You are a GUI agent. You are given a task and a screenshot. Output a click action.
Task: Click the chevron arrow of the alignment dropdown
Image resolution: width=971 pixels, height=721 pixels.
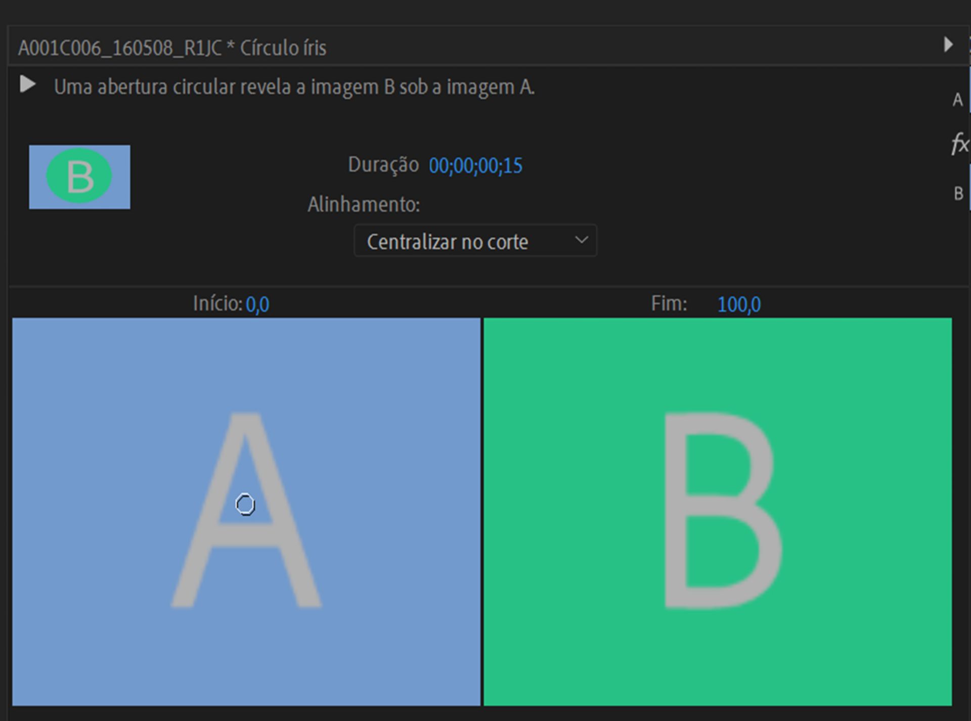coord(582,240)
